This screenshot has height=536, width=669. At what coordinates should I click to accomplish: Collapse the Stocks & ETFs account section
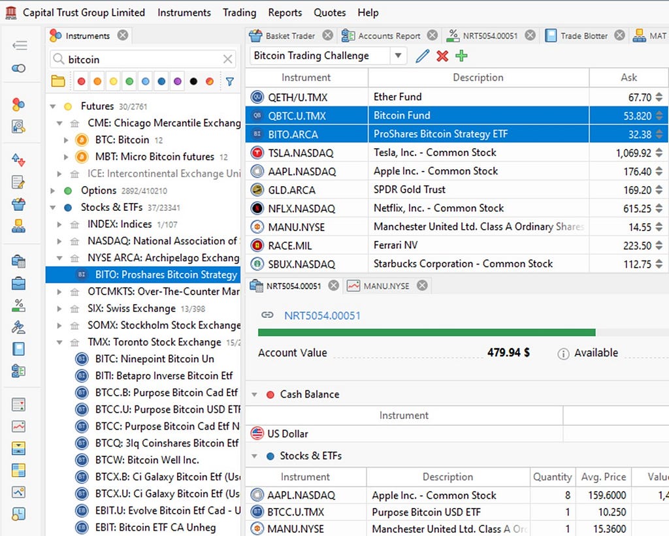point(254,456)
